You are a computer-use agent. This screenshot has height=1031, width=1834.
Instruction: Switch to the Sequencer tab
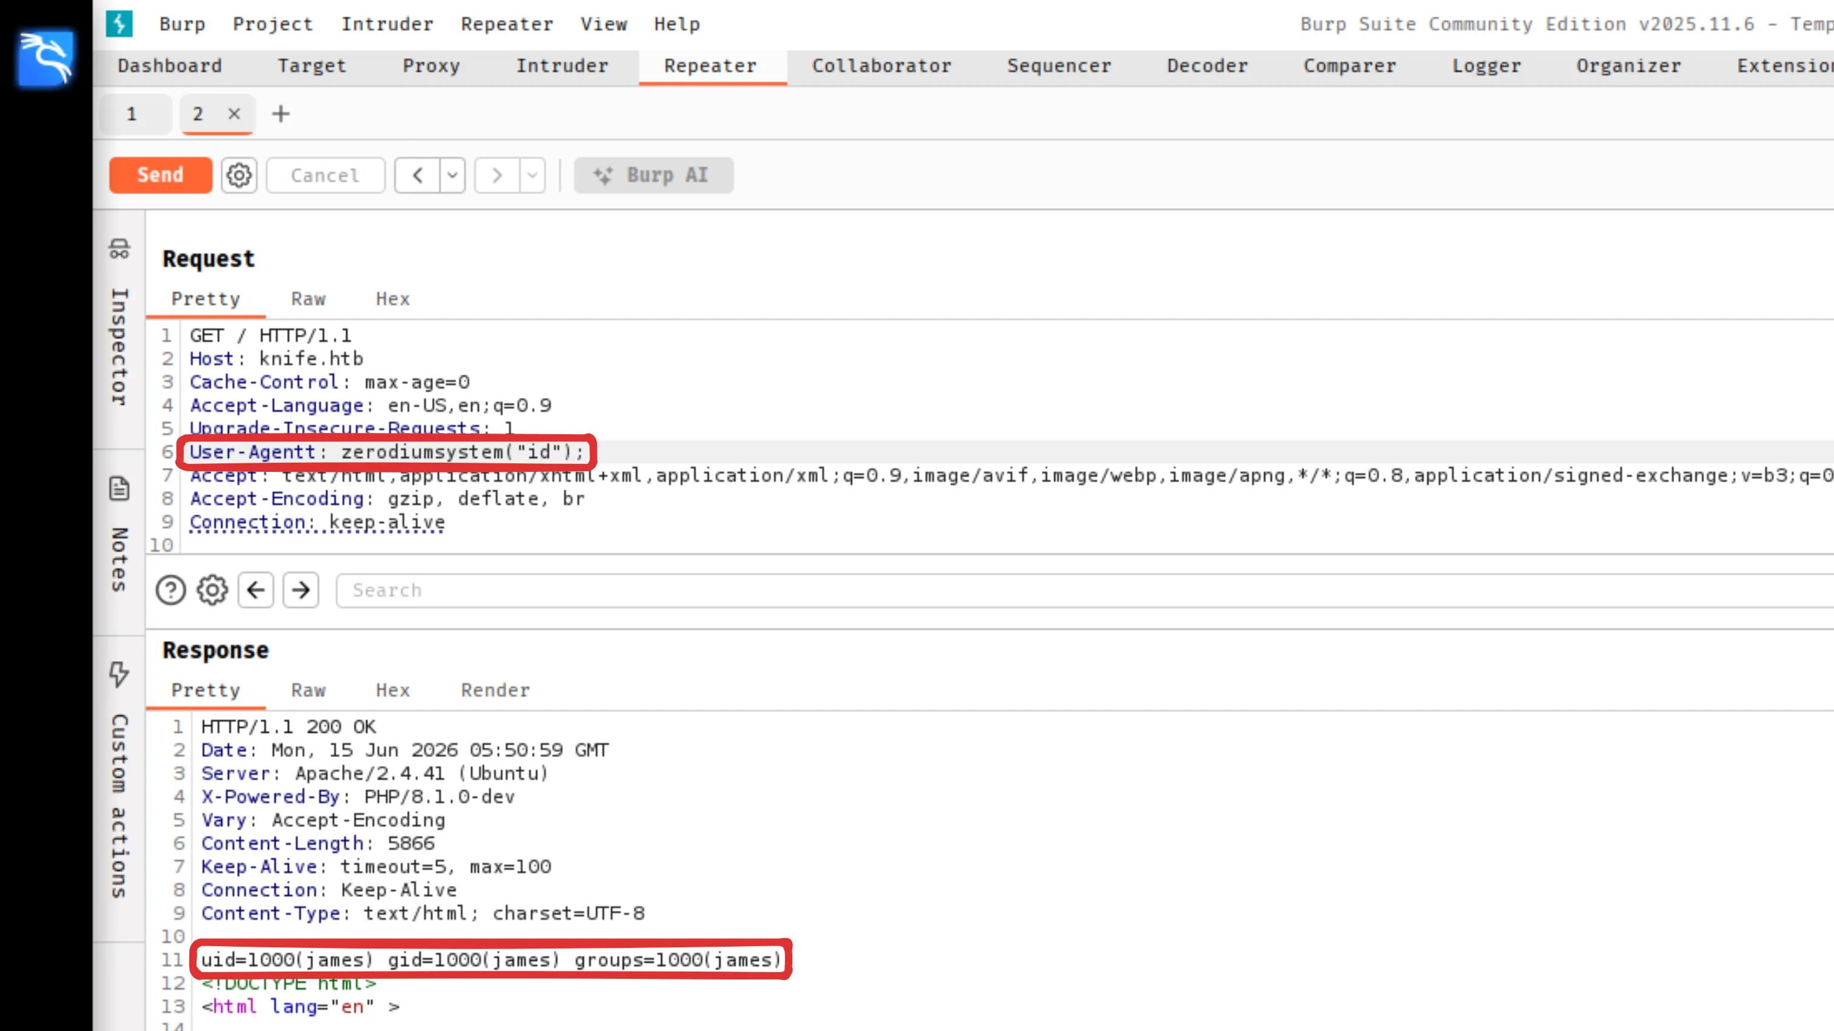(1059, 66)
